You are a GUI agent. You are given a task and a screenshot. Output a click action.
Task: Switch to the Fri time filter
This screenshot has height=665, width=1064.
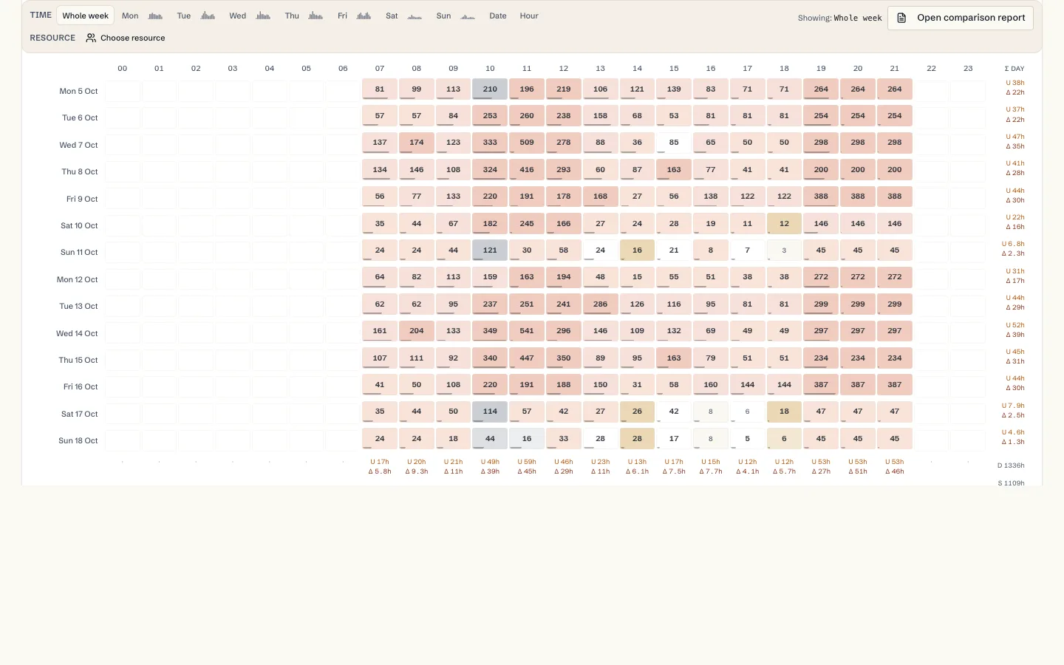click(342, 16)
